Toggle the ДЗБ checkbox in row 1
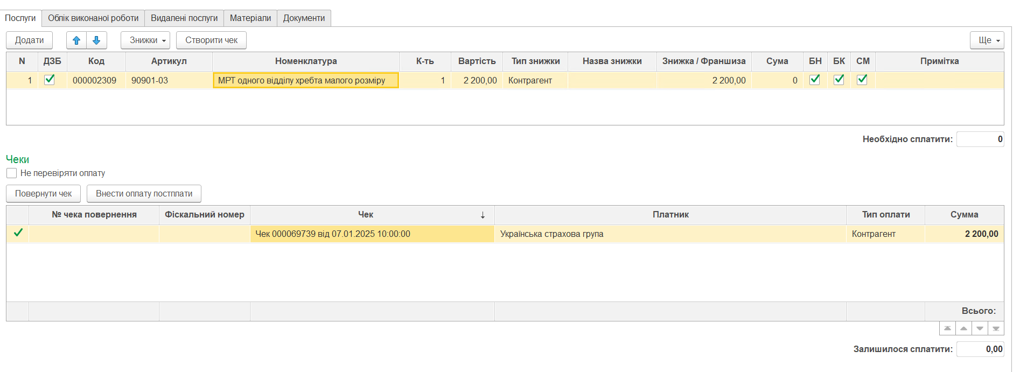Screen dimensions: 1013x372 [x=50, y=80]
